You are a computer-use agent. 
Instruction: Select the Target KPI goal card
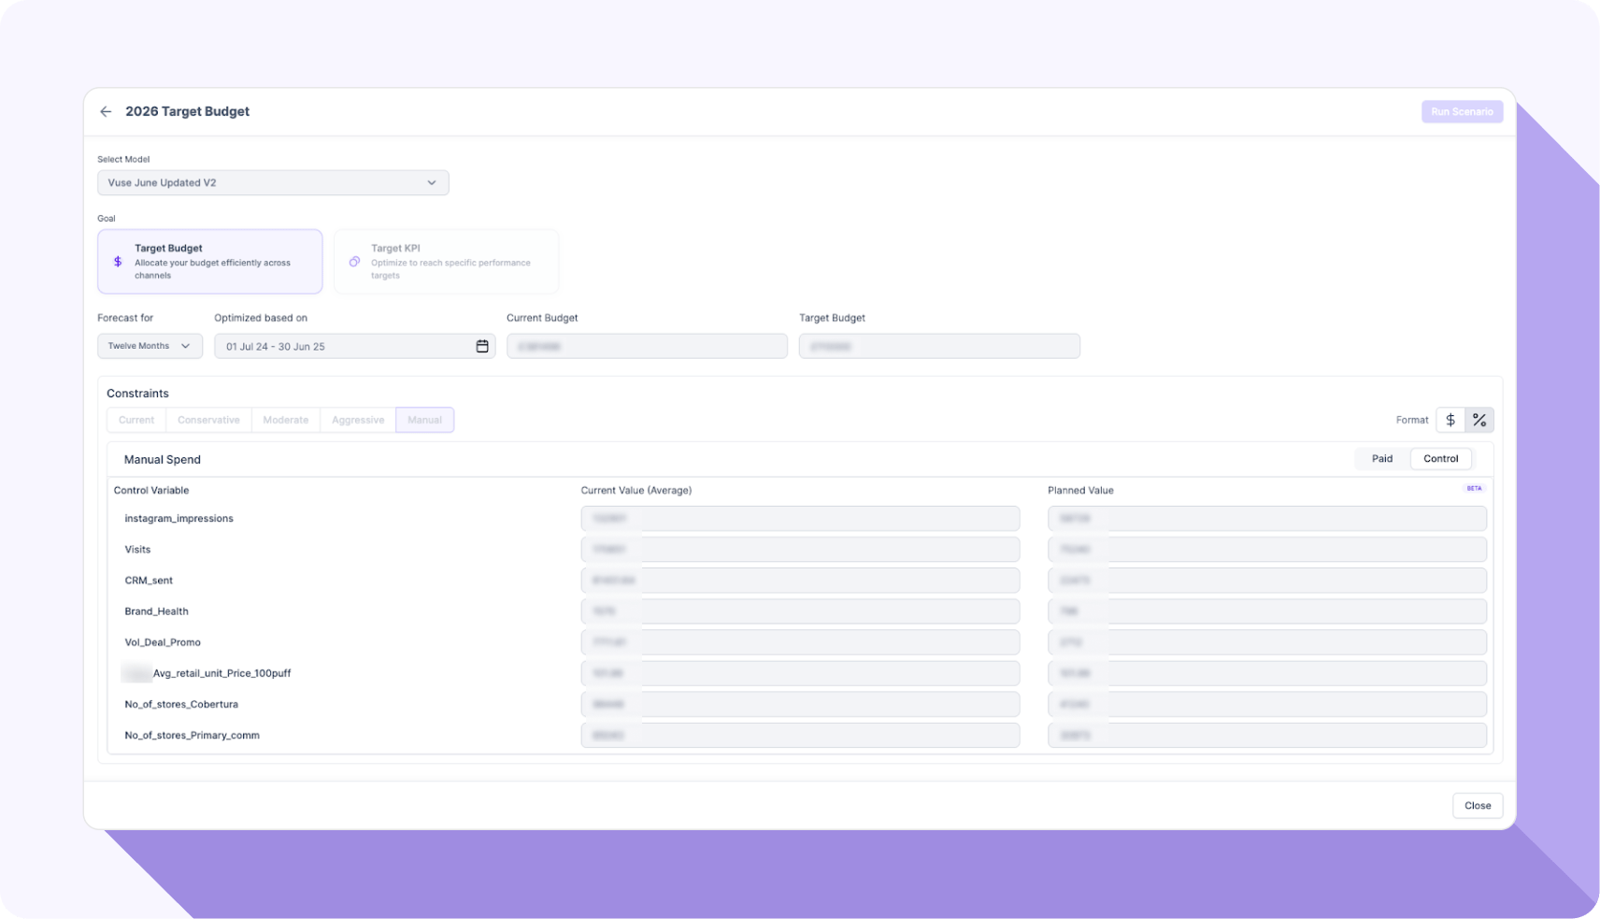pyautogui.click(x=447, y=262)
